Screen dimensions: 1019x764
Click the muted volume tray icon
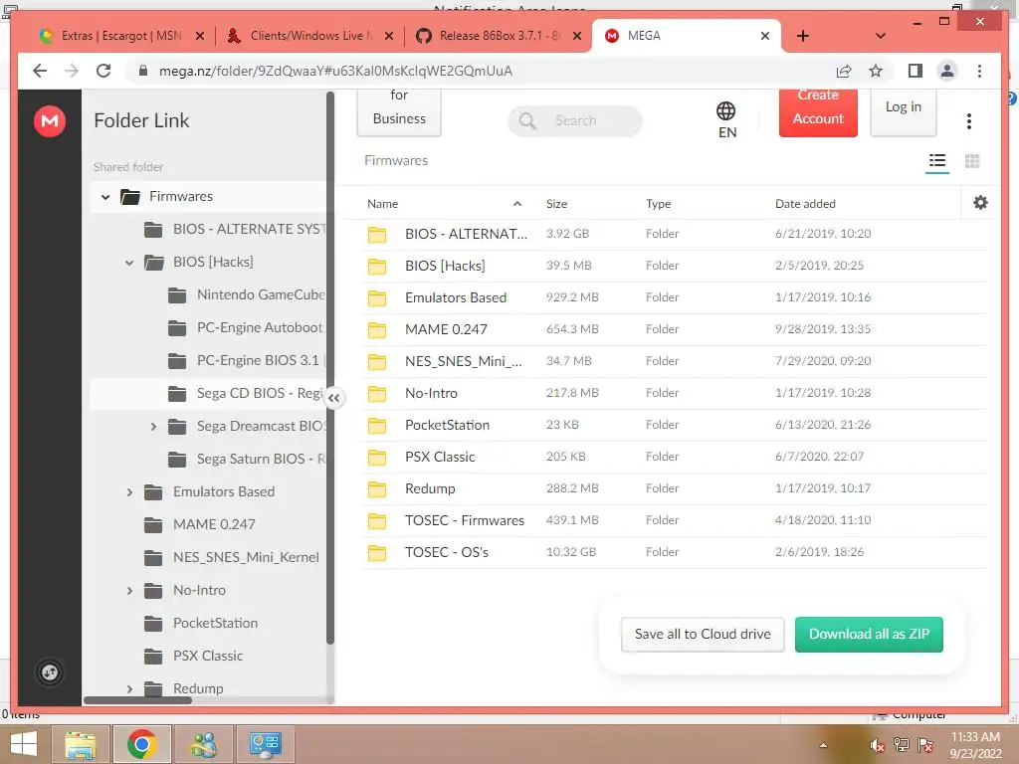click(x=877, y=745)
